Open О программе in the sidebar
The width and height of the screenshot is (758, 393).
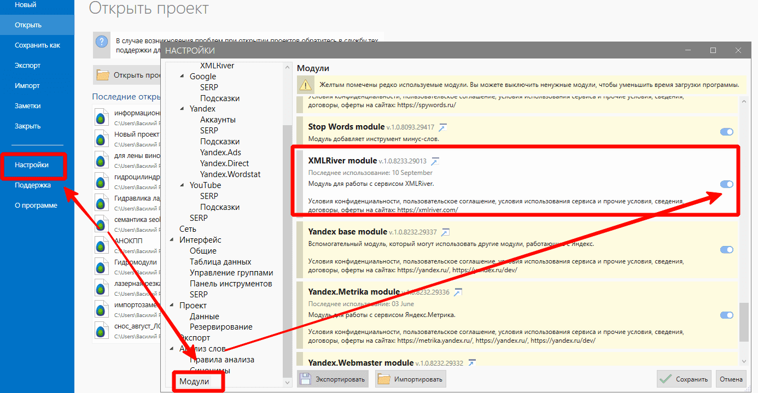click(x=37, y=206)
